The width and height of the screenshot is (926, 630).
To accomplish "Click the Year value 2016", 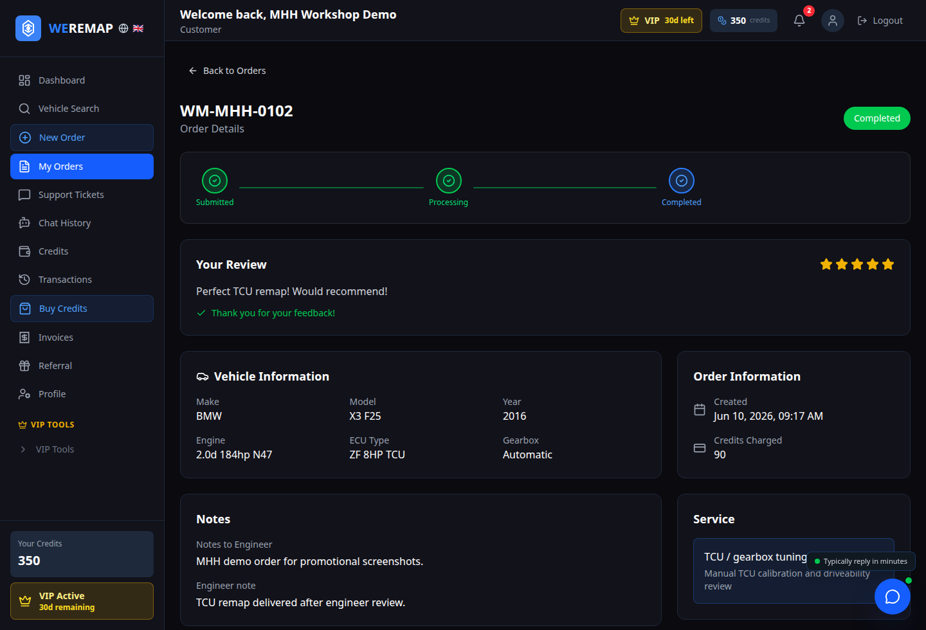I will tap(514, 416).
